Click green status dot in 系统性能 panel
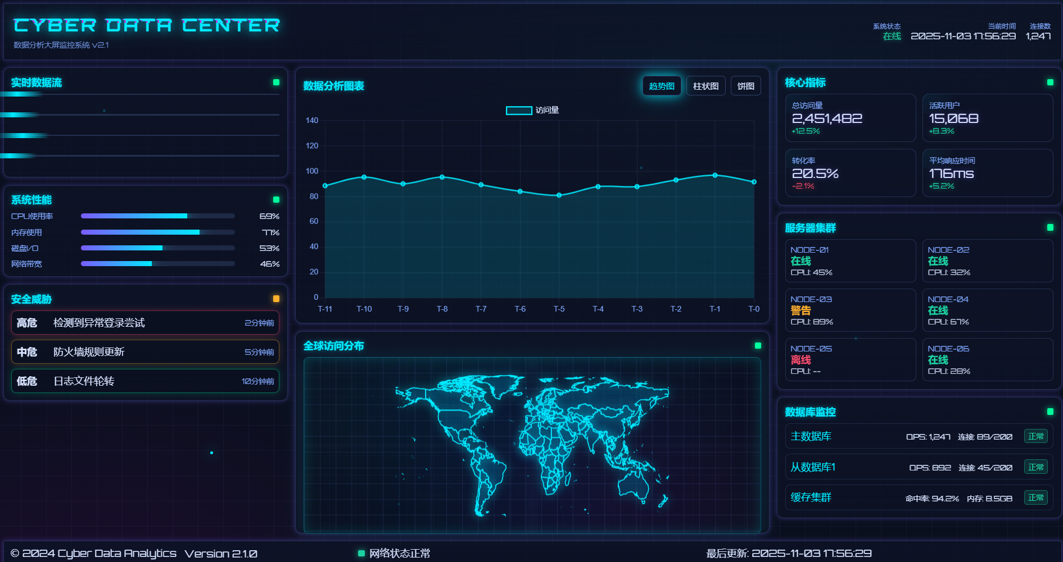 [x=276, y=200]
